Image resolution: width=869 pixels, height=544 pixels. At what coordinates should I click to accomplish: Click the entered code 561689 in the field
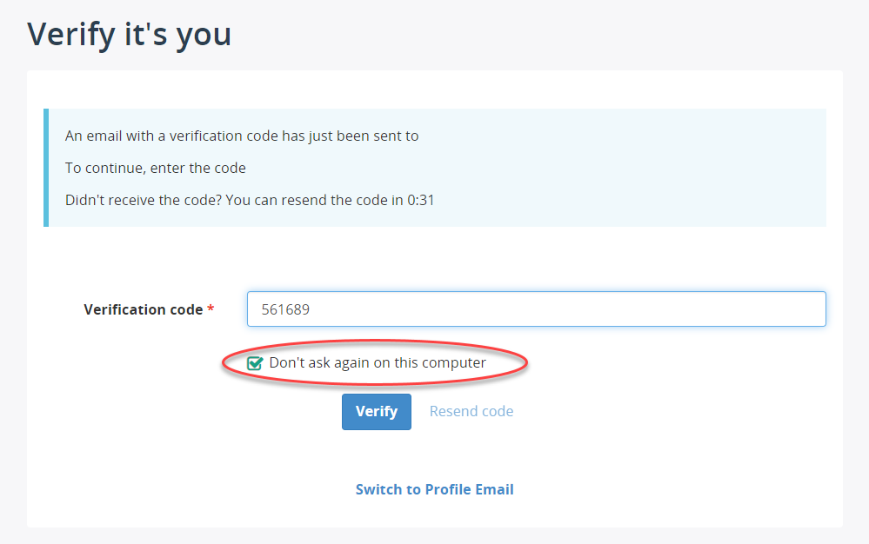[285, 309]
